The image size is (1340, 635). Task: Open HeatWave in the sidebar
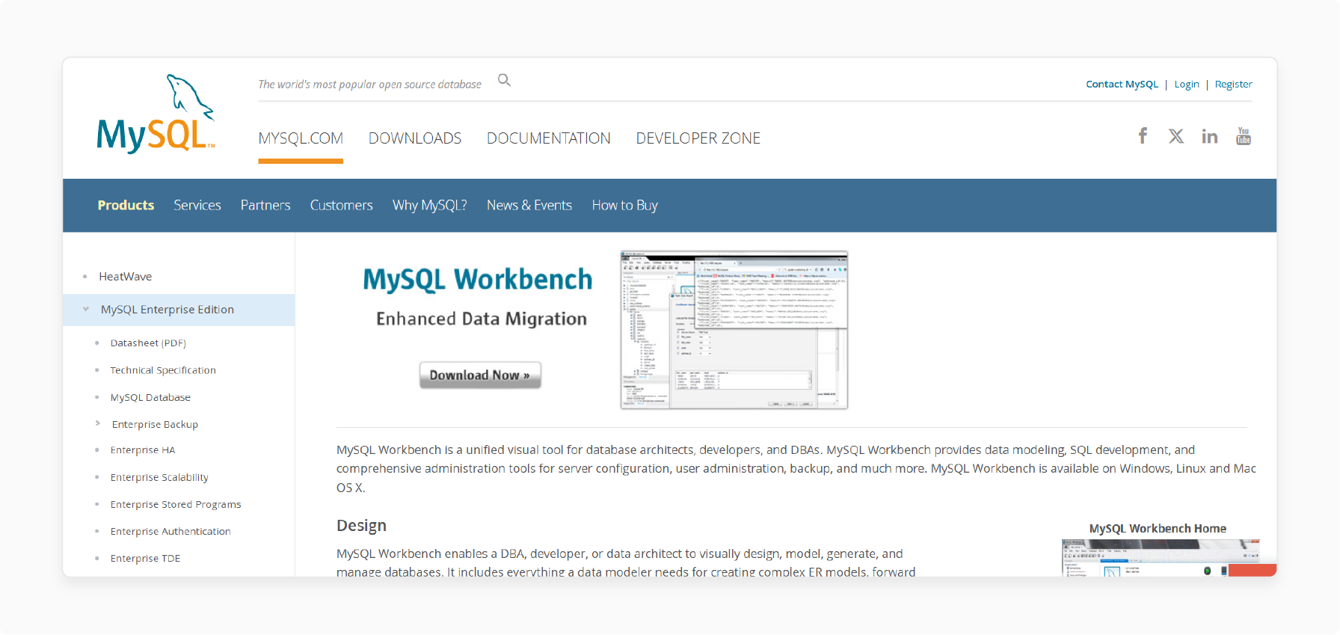[x=126, y=277]
